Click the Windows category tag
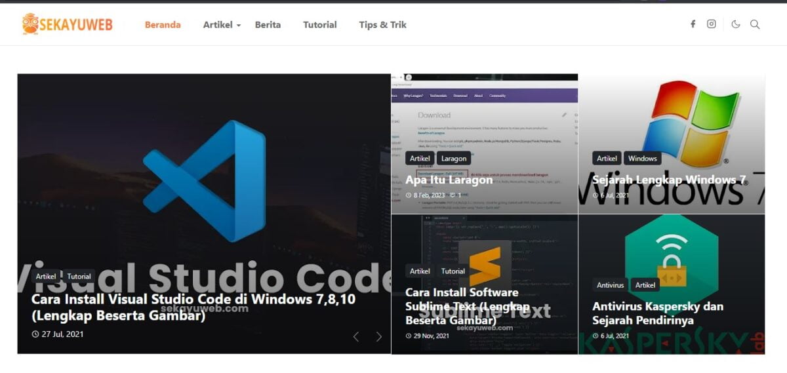 point(642,159)
